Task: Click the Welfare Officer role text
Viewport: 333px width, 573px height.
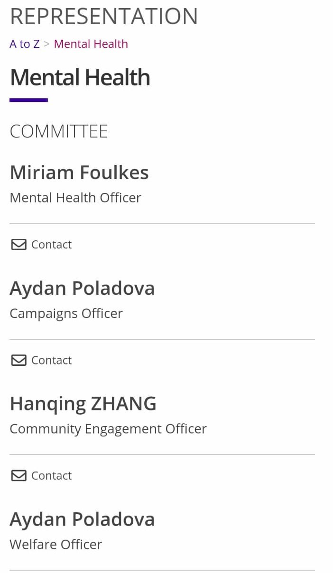Action: pyautogui.click(x=55, y=545)
